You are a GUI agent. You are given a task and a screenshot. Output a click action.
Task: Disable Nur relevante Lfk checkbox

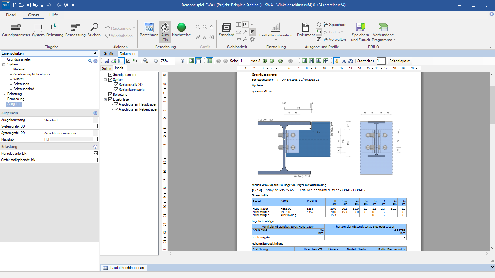(96, 154)
